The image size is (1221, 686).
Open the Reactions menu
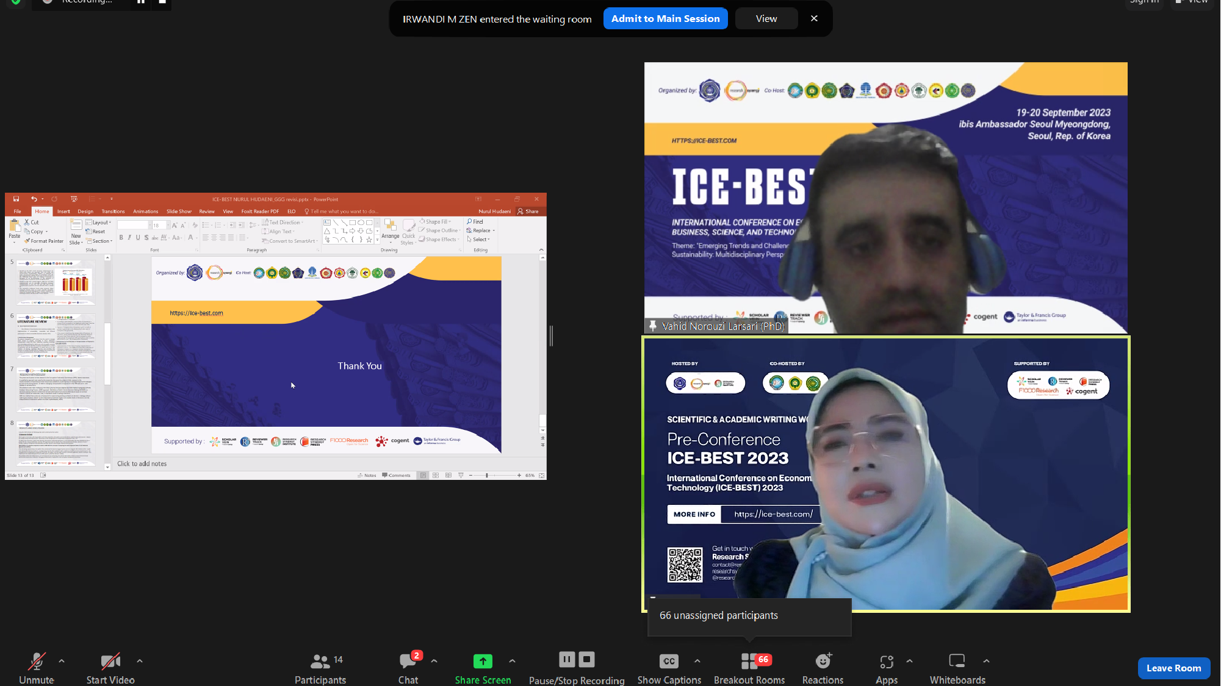pos(823,668)
